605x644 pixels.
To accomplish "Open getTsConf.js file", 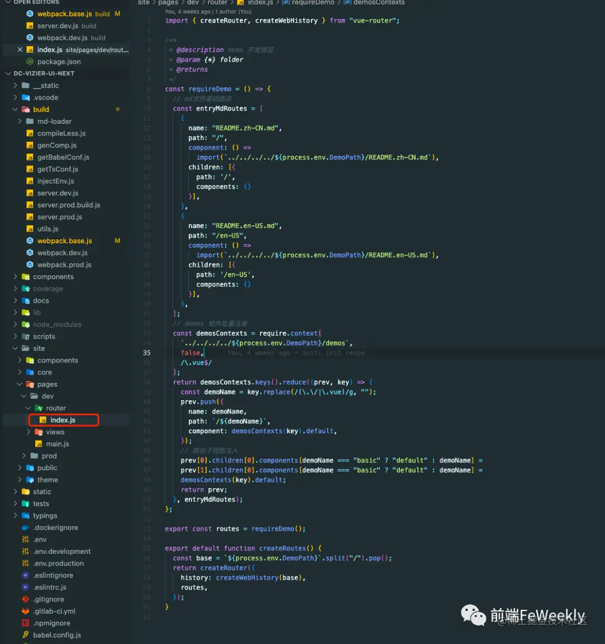I will point(58,169).
